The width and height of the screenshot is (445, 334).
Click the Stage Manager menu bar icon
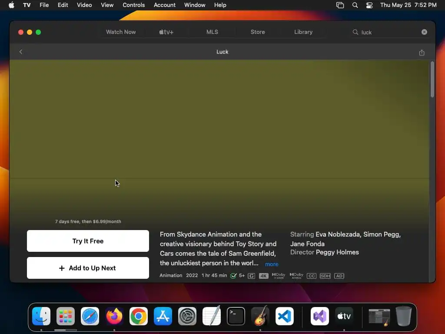pos(340,5)
